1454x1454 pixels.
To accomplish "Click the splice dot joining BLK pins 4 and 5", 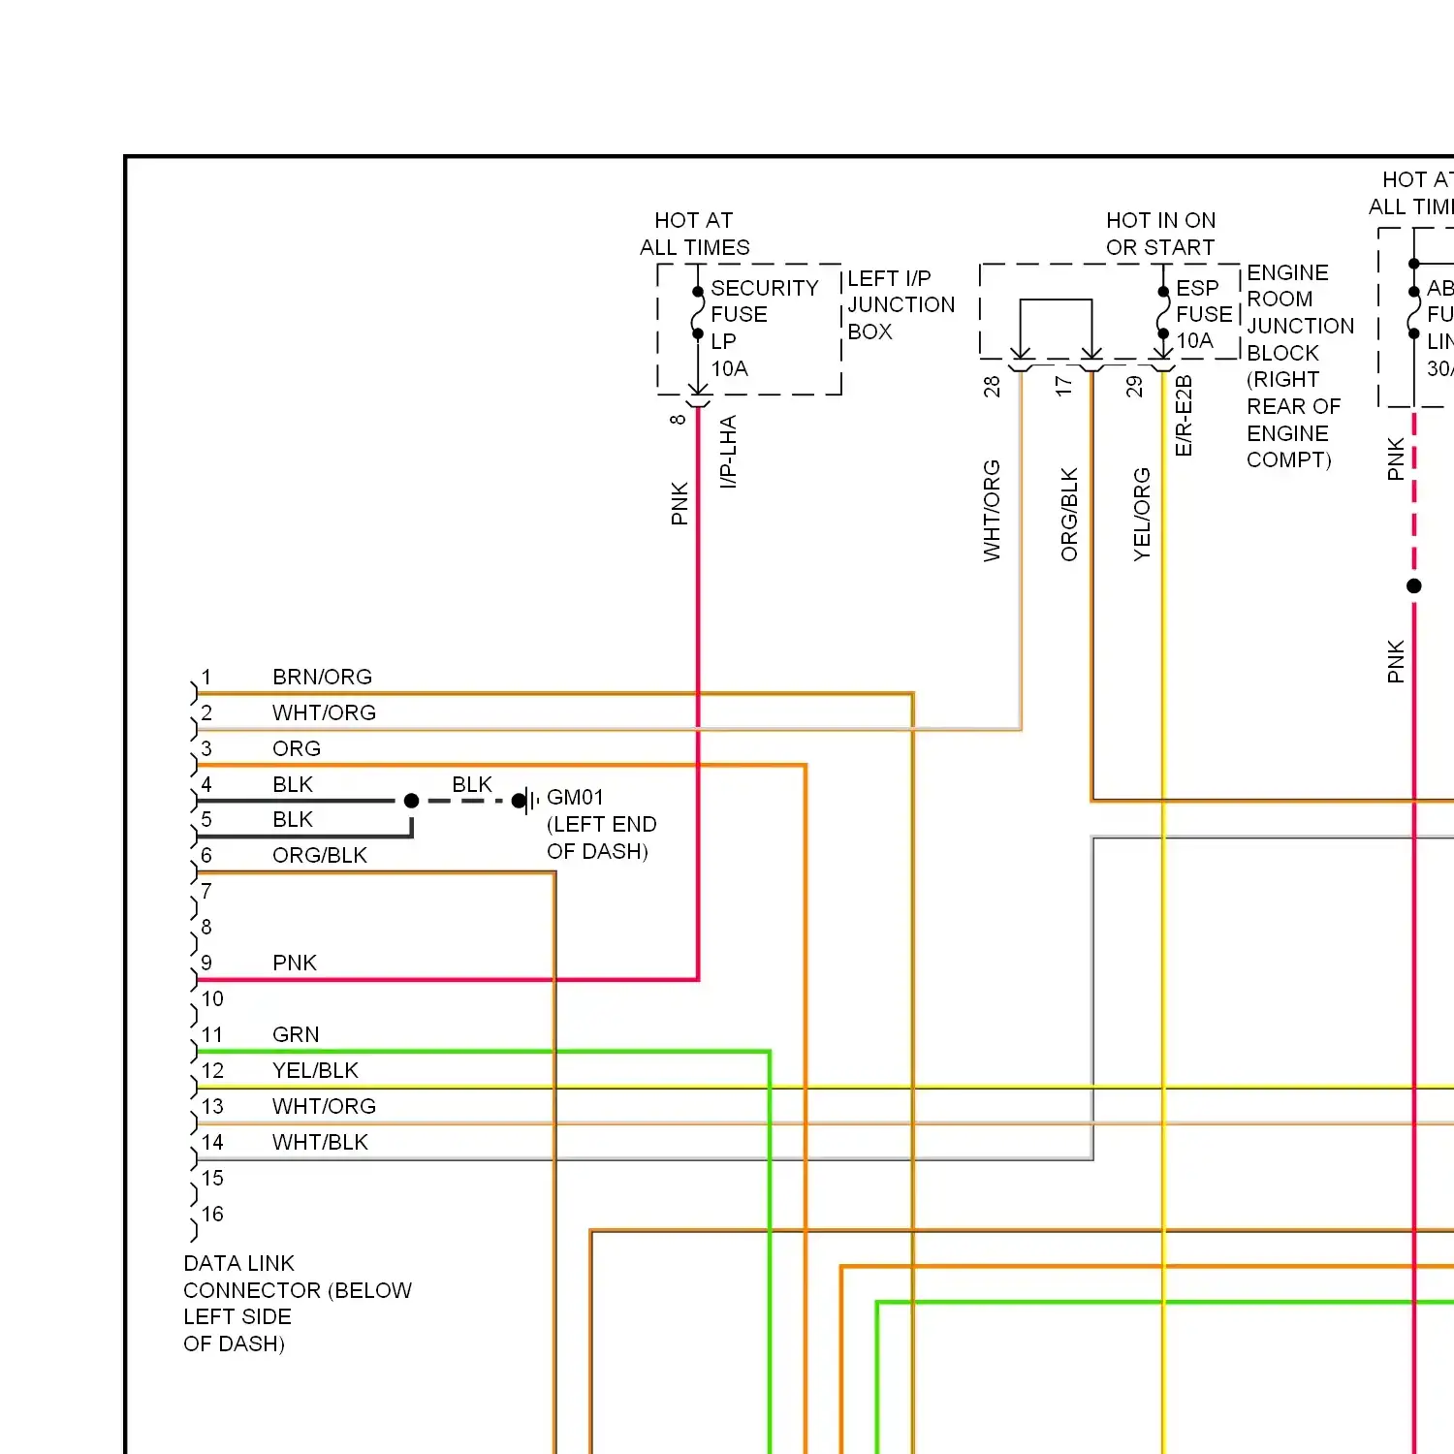I will click(x=411, y=801).
